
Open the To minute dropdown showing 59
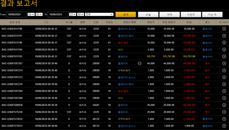(80, 15)
